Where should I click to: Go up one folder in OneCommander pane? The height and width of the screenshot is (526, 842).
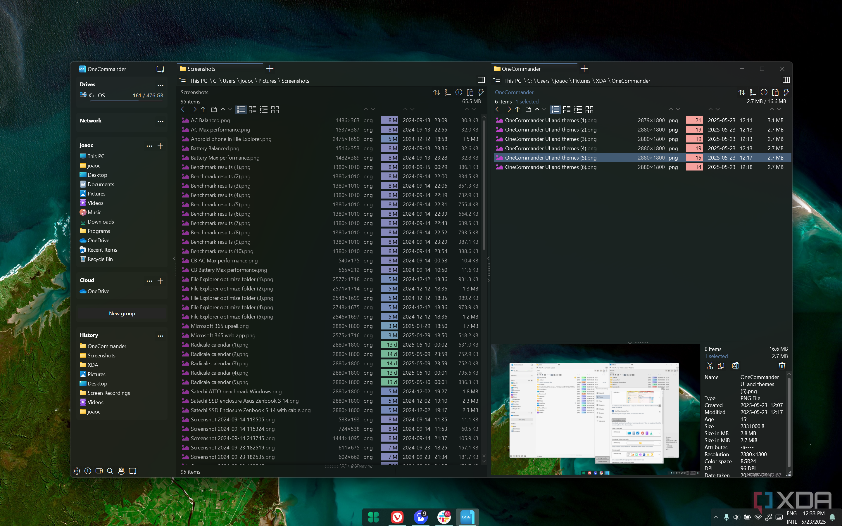517,109
